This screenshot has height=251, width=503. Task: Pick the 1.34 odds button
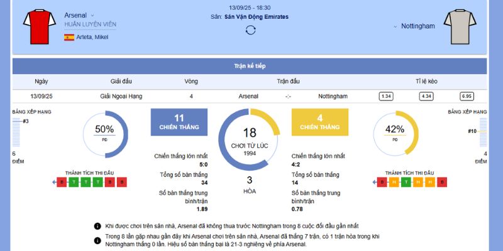(x=386, y=96)
